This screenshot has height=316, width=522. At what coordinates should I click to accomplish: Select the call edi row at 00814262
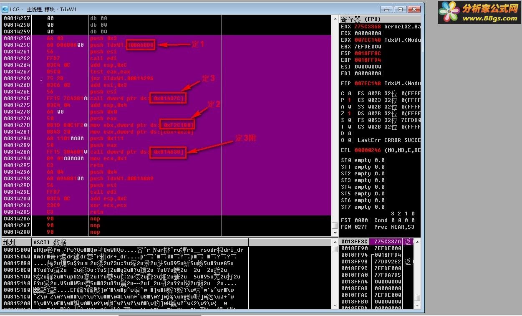tap(167, 58)
